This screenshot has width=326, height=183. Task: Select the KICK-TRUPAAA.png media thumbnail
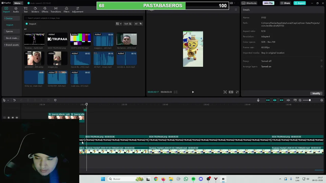point(57,39)
